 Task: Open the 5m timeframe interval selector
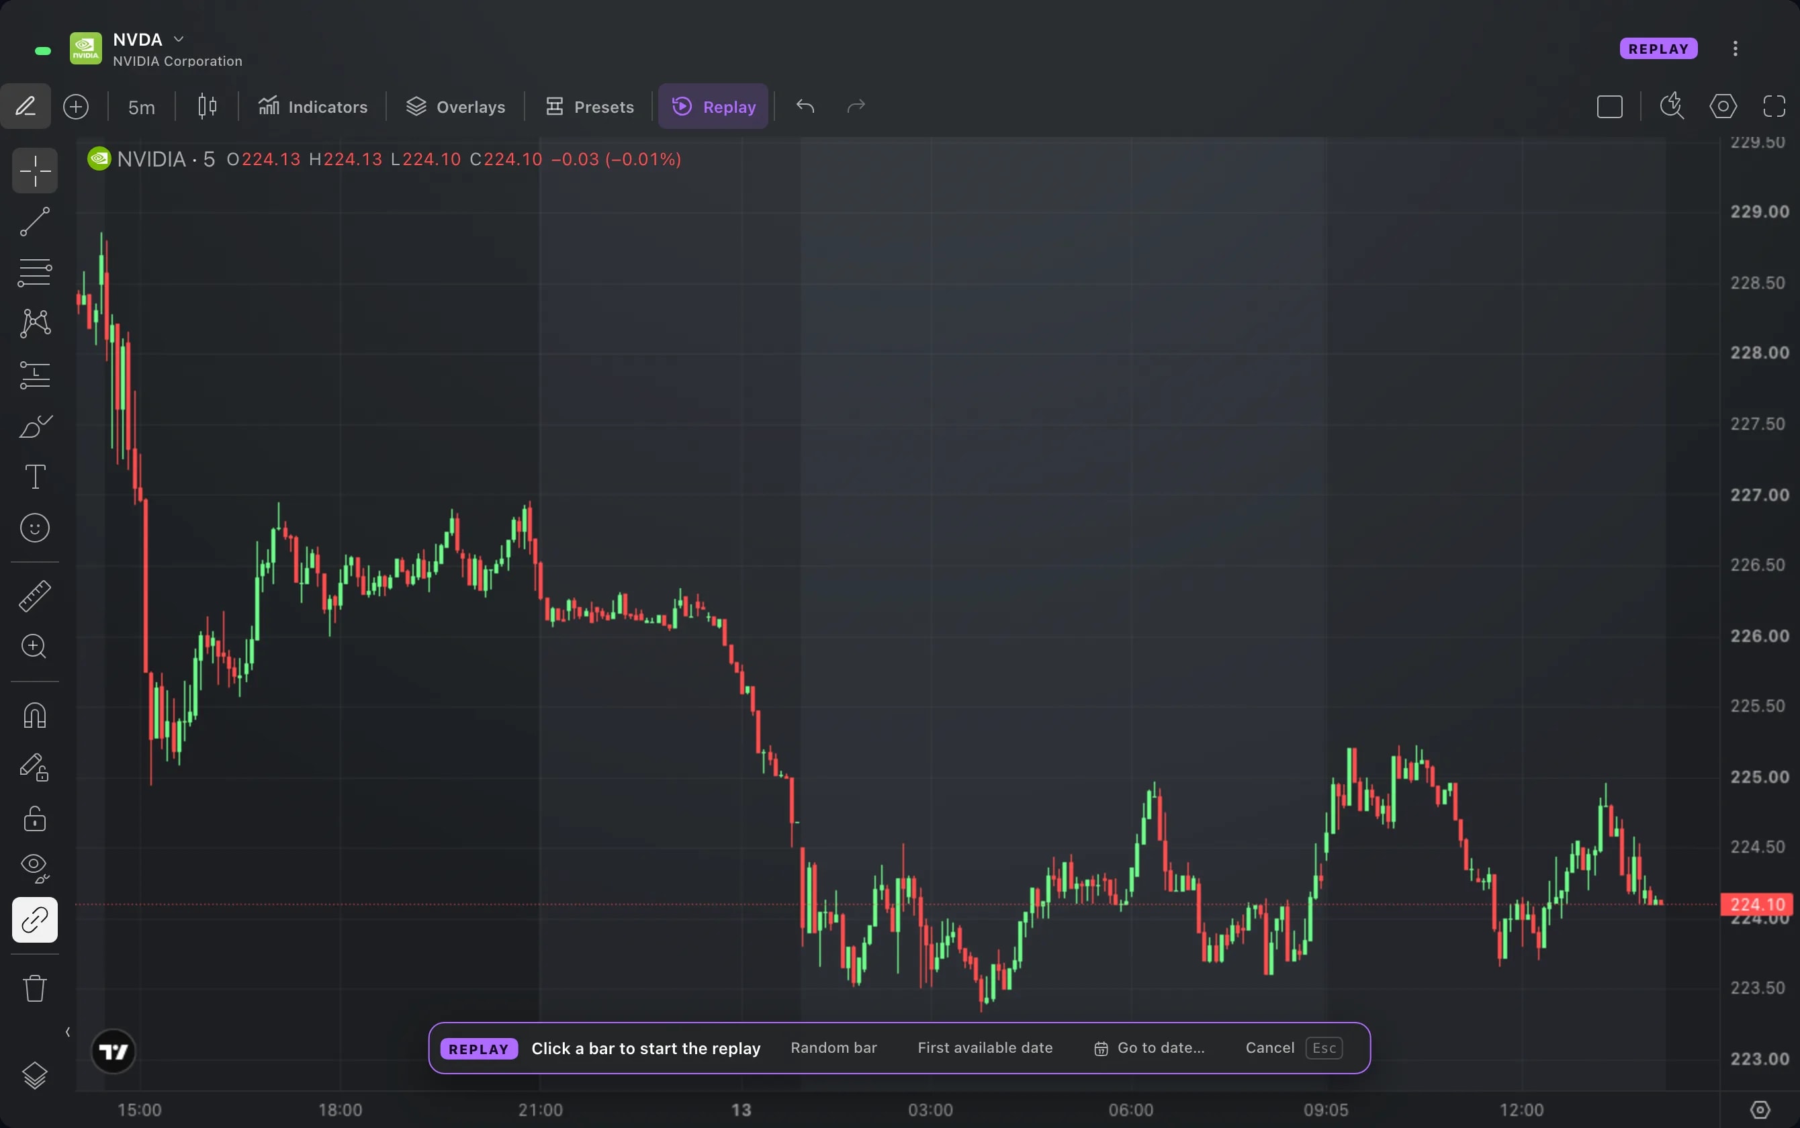click(x=141, y=107)
